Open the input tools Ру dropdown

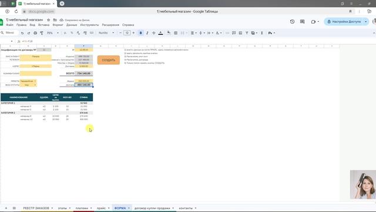271,33
